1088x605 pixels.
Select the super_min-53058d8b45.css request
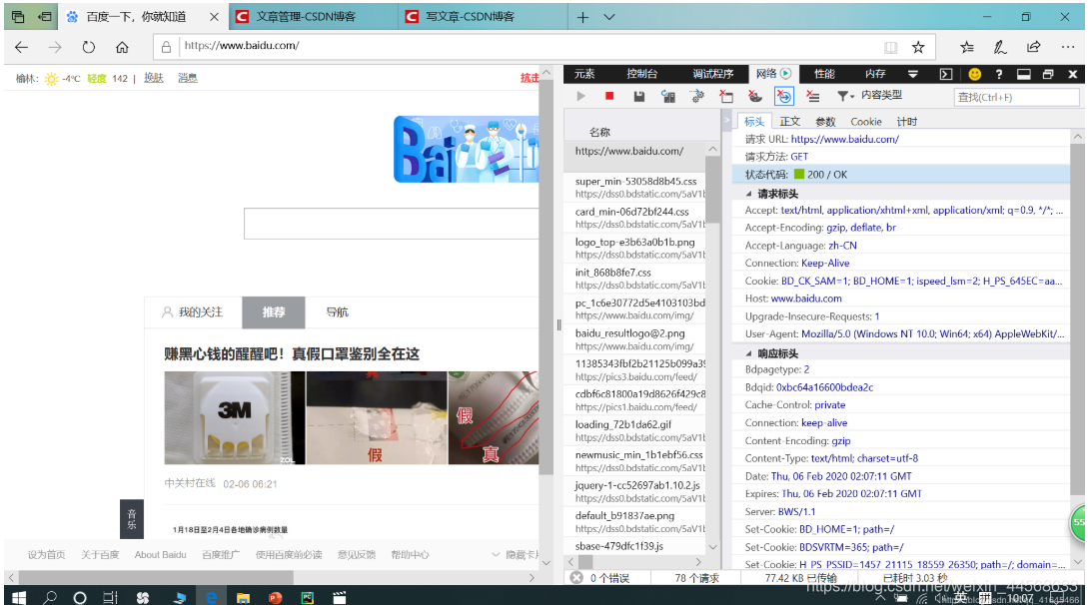(634, 187)
